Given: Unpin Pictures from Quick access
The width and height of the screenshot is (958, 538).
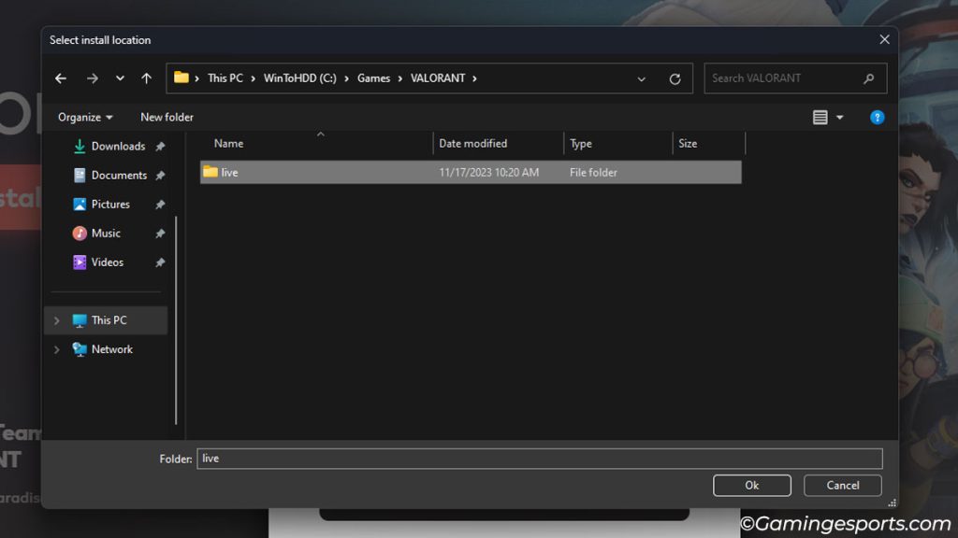Looking at the screenshot, I should 159,204.
